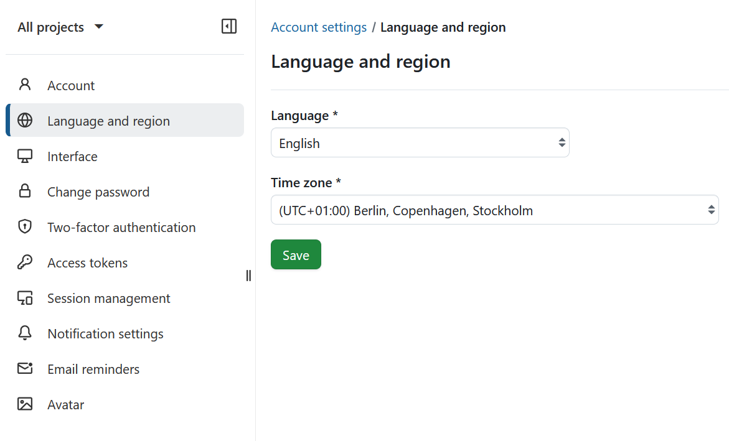
Task: Click the globe icon for Language and region
Action: 25,120
